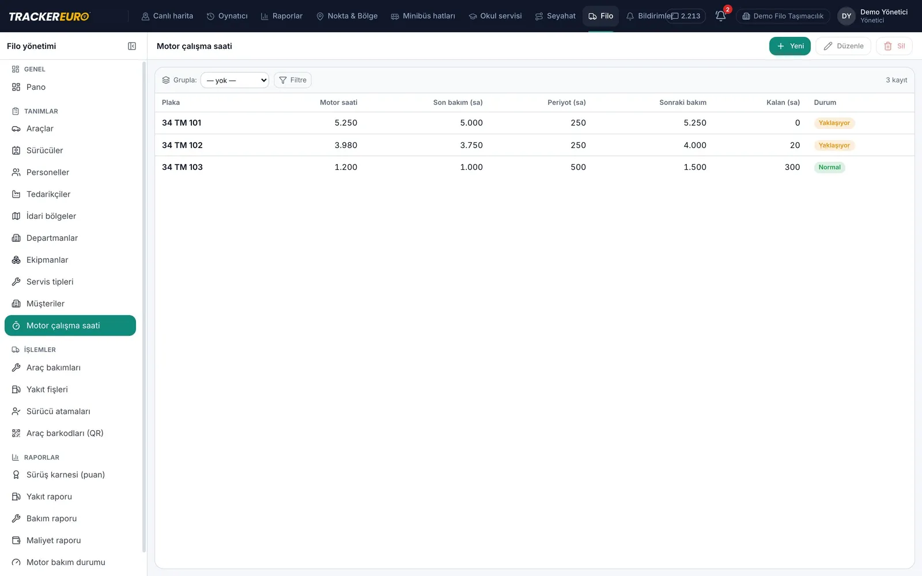Image resolution: width=922 pixels, height=576 pixels.
Task: Open Okul servisi tab
Action: pos(495,16)
